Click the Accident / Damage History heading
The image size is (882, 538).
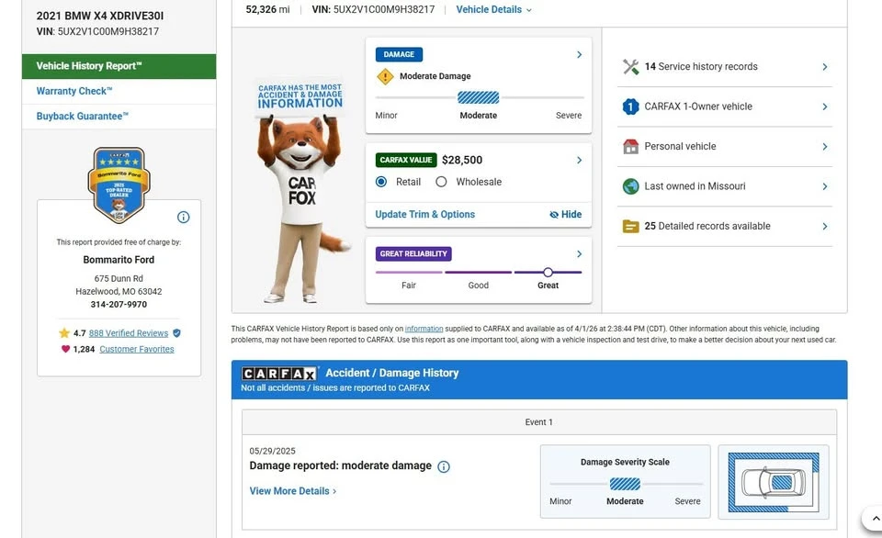click(392, 374)
